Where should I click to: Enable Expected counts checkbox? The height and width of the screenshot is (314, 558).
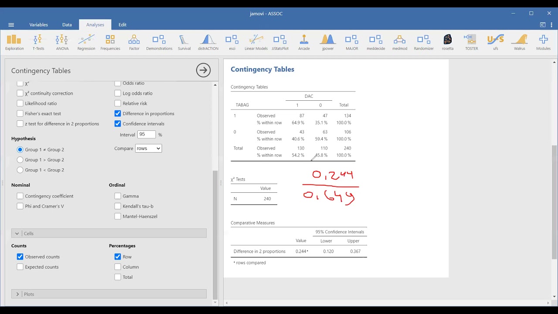click(x=20, y=267)
